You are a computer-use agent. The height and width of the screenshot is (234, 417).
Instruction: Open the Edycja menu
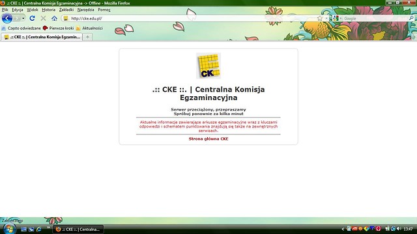pos(18,10)
